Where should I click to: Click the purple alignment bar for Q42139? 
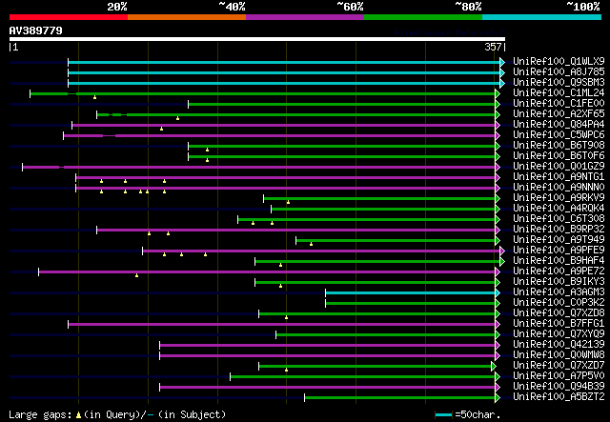[x=327, y=346]
